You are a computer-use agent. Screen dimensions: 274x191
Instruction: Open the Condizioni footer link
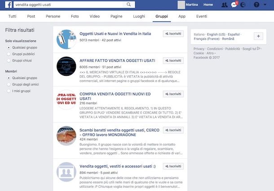(215, 49)
